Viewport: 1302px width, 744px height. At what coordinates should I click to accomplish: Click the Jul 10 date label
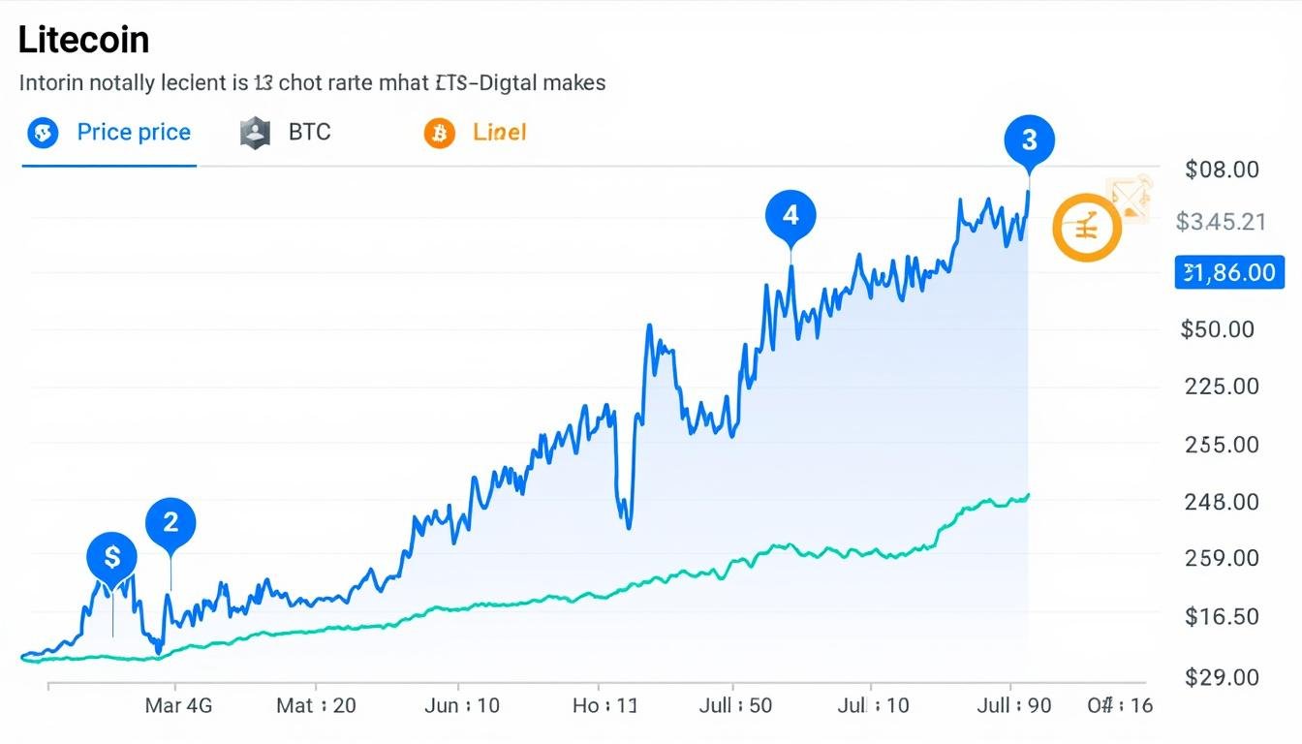click(x=875, y=705)
